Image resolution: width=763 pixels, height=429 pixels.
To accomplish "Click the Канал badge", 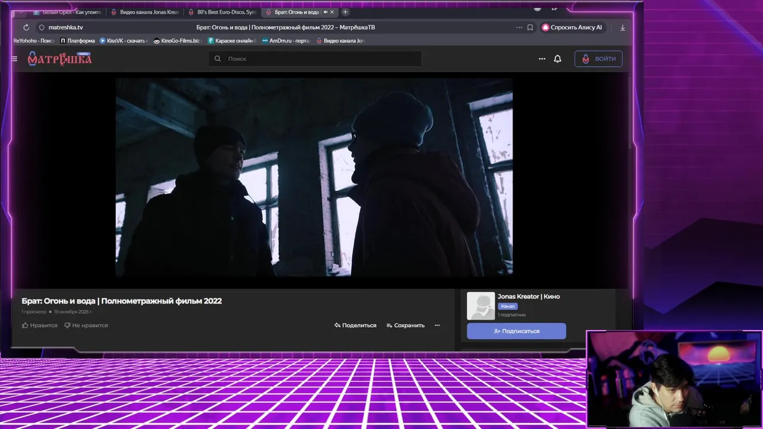I will [x=508, y=306].
